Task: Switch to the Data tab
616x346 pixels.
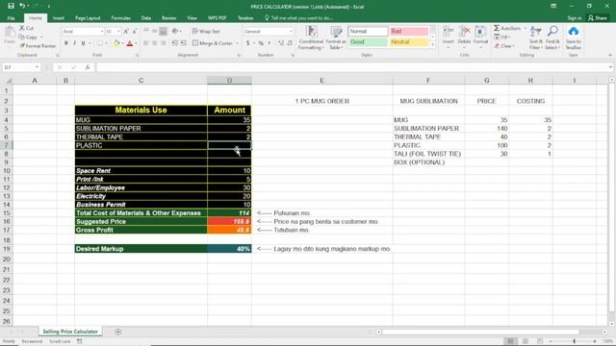Action: (x=146, y=18)
